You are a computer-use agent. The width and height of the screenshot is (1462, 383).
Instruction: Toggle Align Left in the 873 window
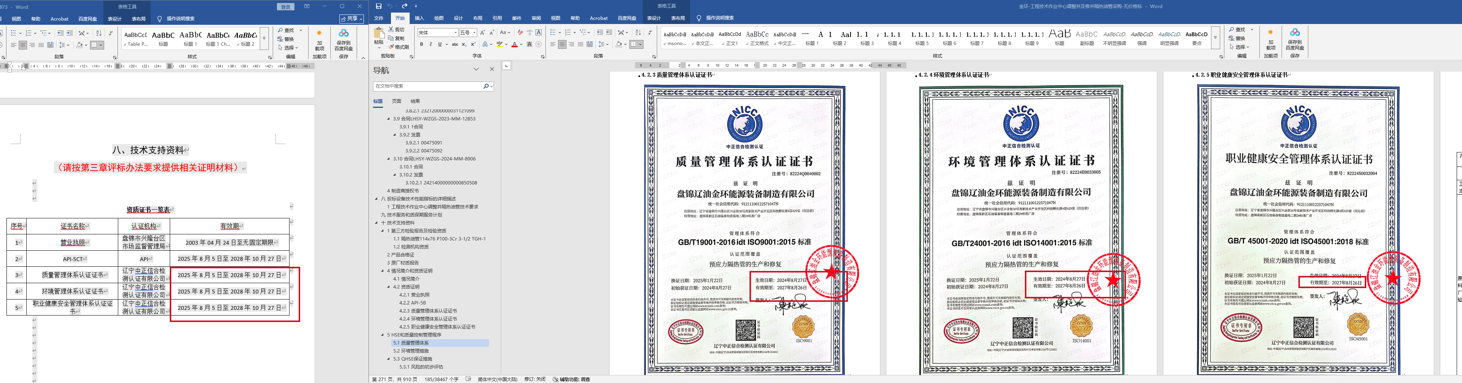point(14,45)
